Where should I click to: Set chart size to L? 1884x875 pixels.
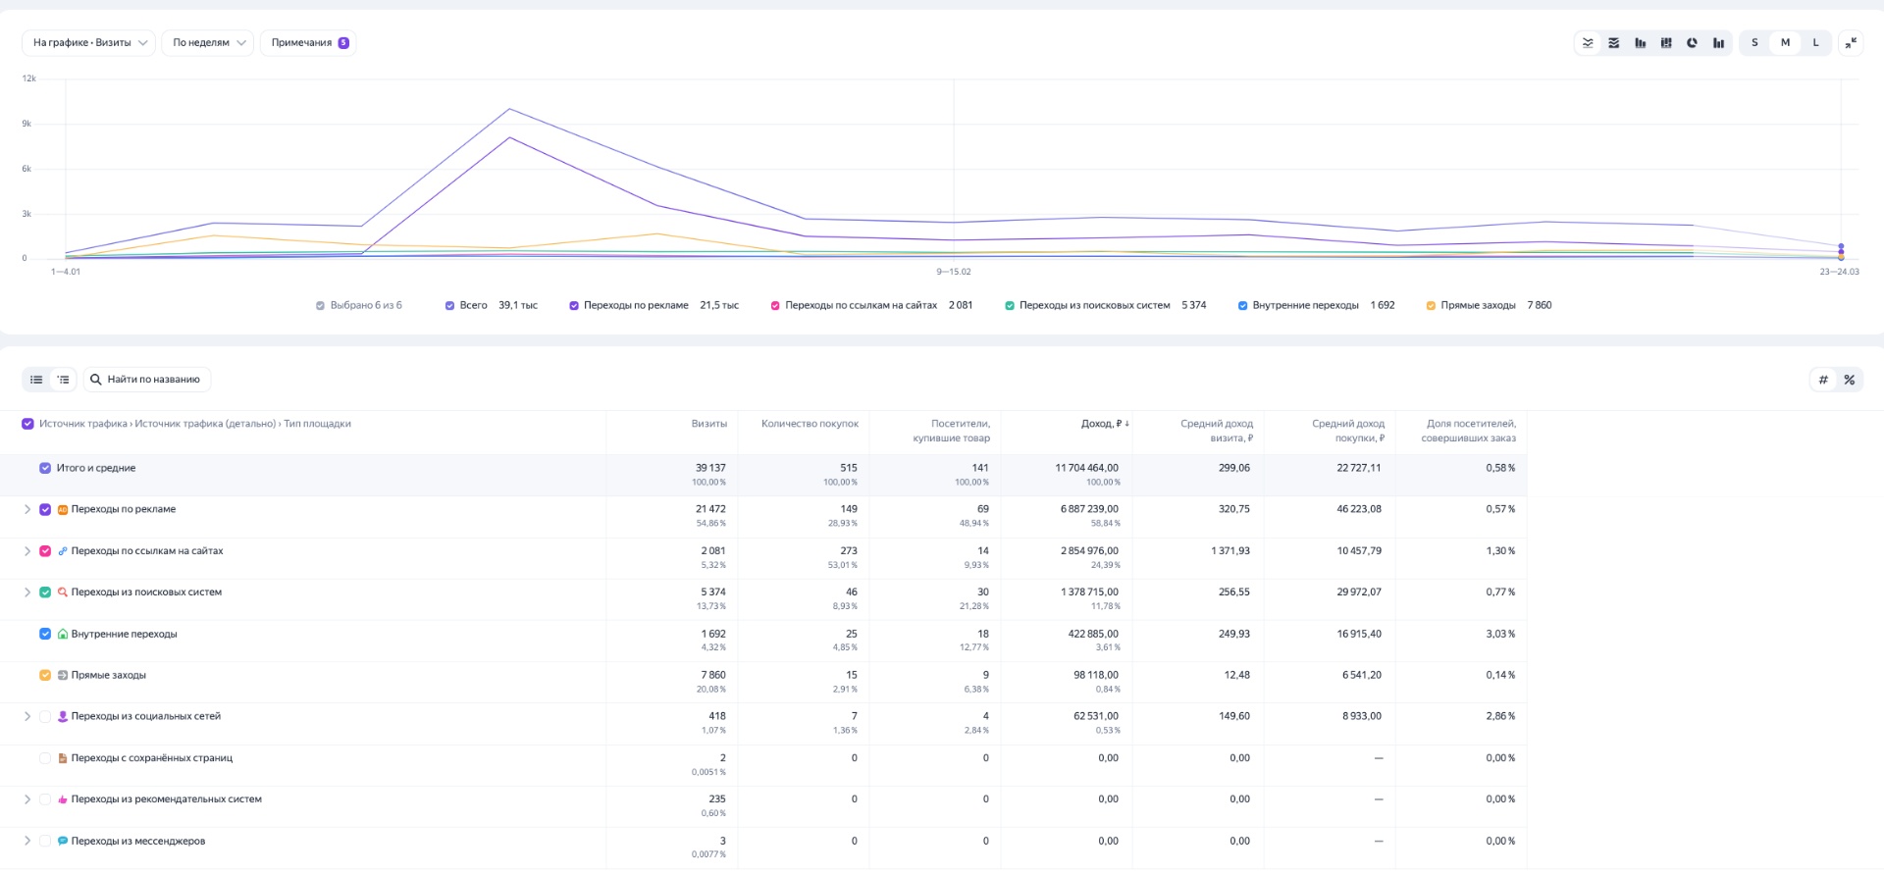click(1815, 43)
